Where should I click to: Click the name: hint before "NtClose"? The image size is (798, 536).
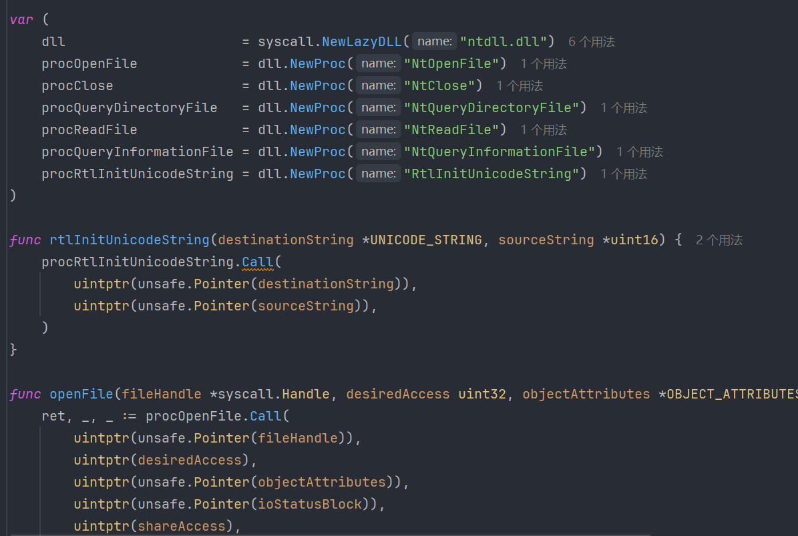click(378, 85)
